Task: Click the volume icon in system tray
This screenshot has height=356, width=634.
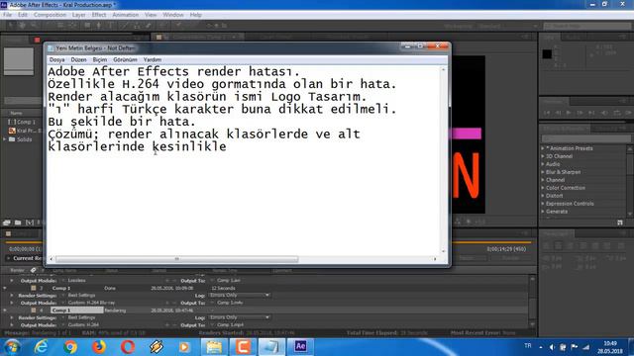Action: (552, 347)
